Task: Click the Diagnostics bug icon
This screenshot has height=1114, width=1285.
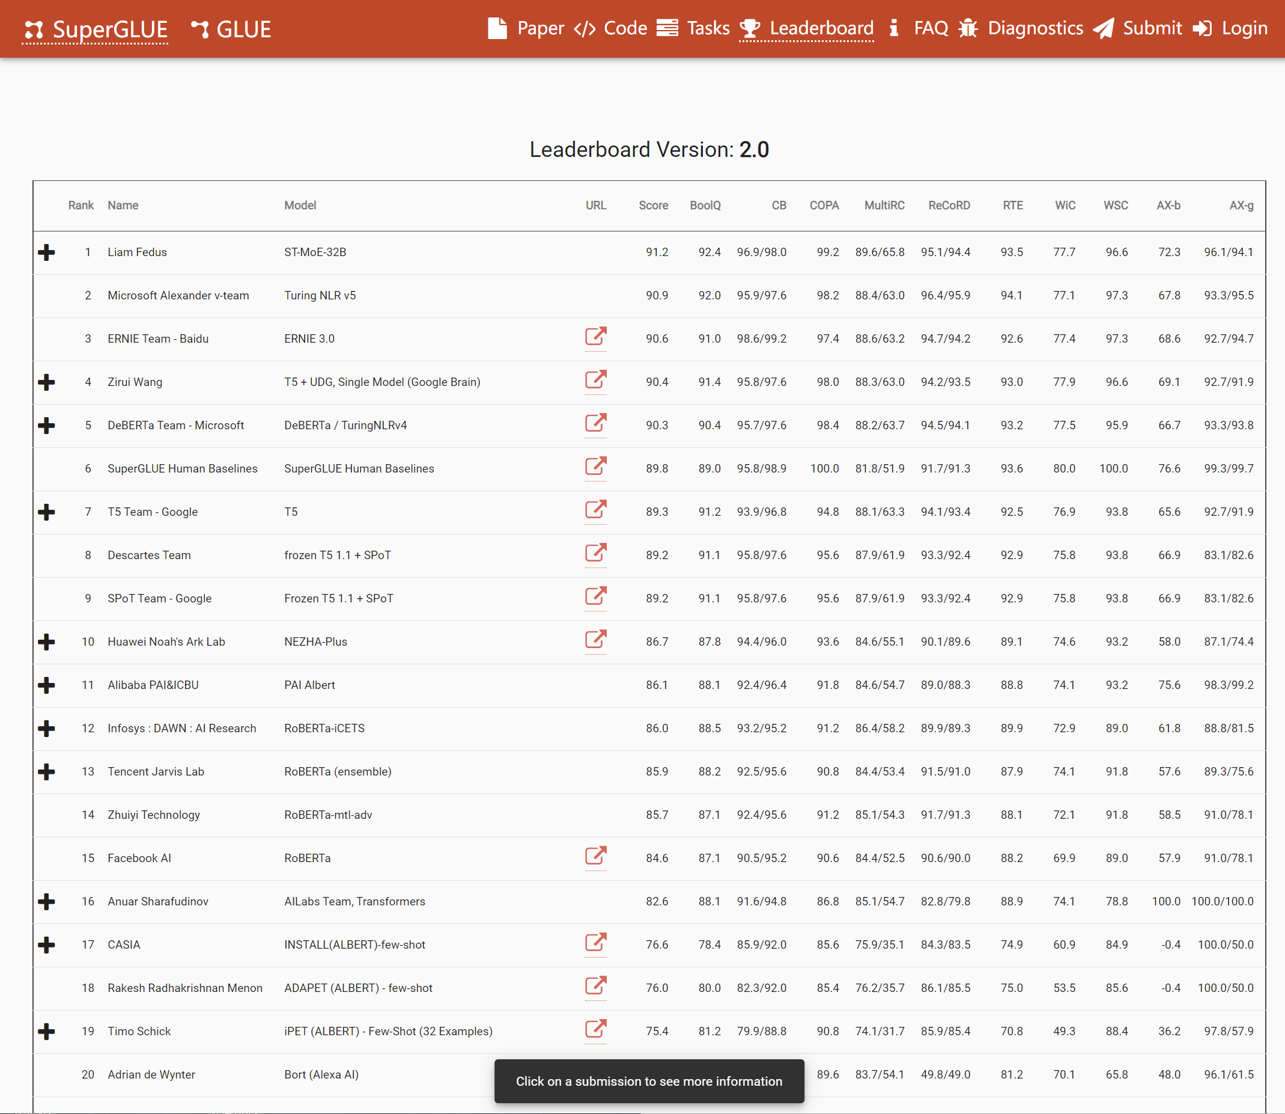Action: (x=968, y=28)
